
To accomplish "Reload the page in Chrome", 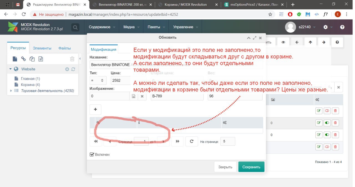I will 24,14.
